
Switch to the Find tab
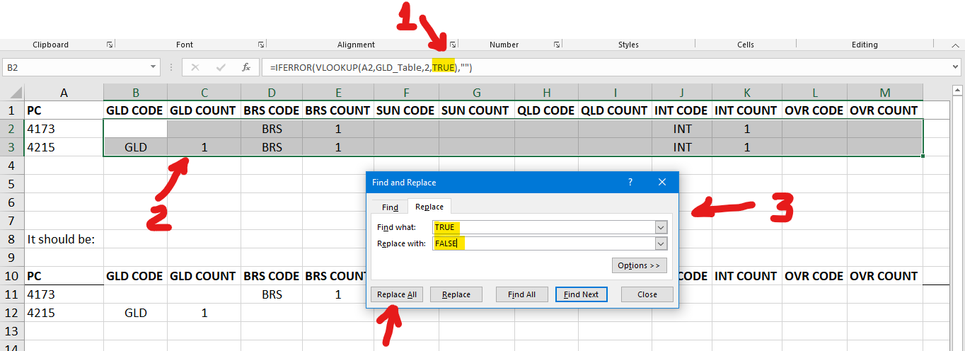[x=390, y=207]
